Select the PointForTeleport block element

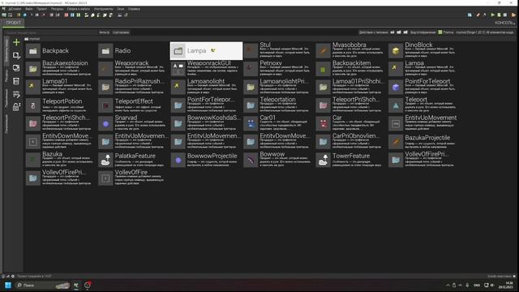423,87
